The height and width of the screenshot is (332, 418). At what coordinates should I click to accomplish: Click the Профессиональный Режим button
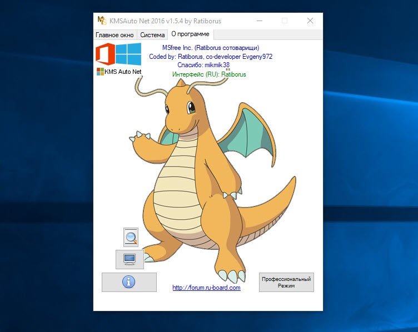pyautogui.click(x=286, y=282)
